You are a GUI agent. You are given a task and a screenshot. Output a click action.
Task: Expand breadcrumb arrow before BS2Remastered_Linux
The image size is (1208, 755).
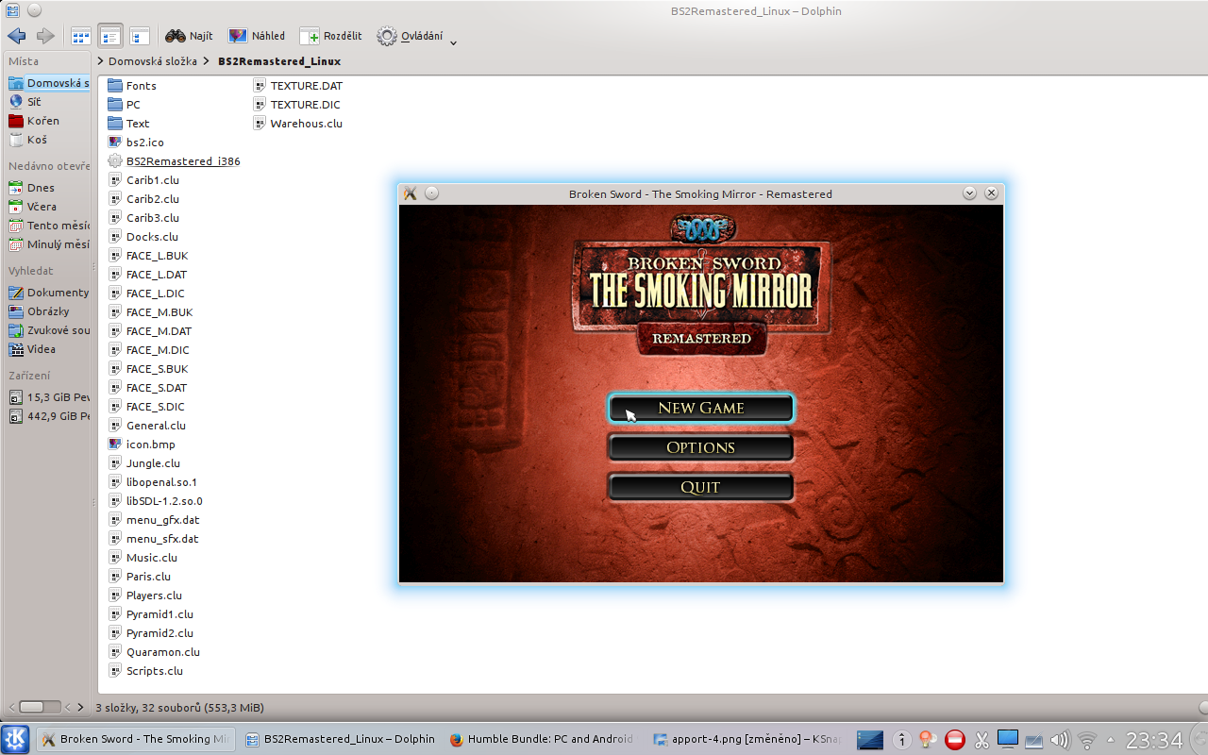[208, 61]
